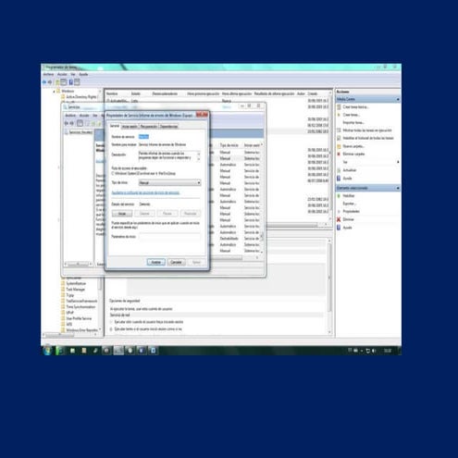Open 'Tipo de inicio' combo box
This screenshot has width=458, height=458.
click(x=169, y=183)
